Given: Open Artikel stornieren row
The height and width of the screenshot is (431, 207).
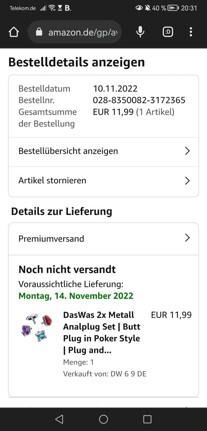Looking at the screenshot, I should click(52, 180).
